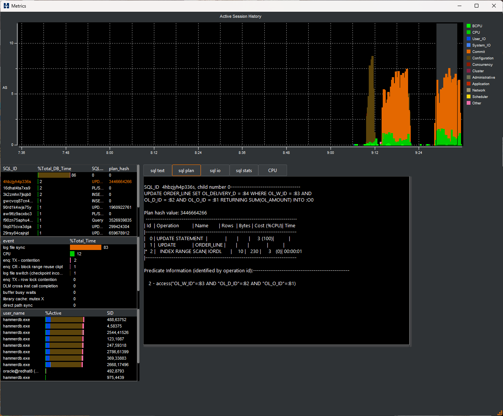Click the Metrics app icon in title bar
The image size is (503, 416).
[6, 6]
